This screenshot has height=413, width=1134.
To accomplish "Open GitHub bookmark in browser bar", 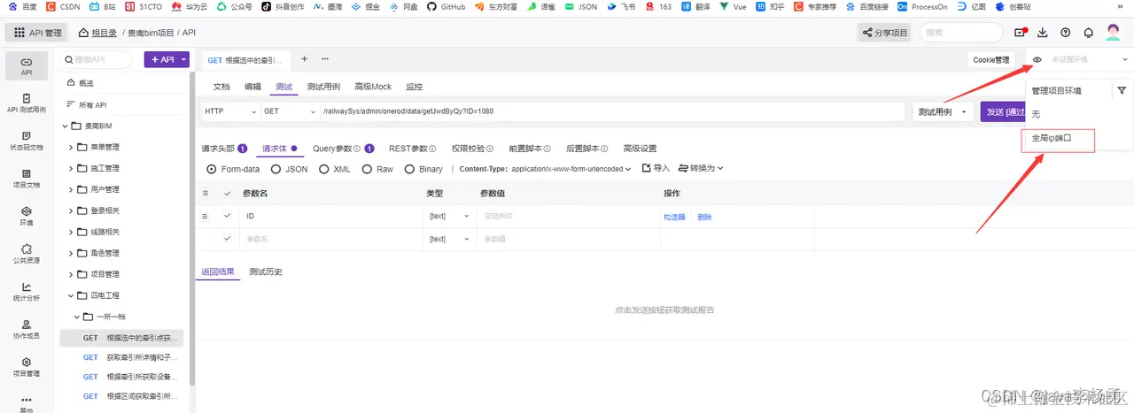I will pyautogui.click(x=446, y=6).
